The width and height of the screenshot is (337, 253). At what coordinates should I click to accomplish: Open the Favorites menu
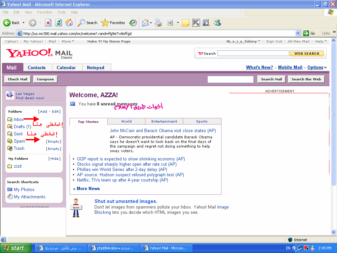point(44,12)
